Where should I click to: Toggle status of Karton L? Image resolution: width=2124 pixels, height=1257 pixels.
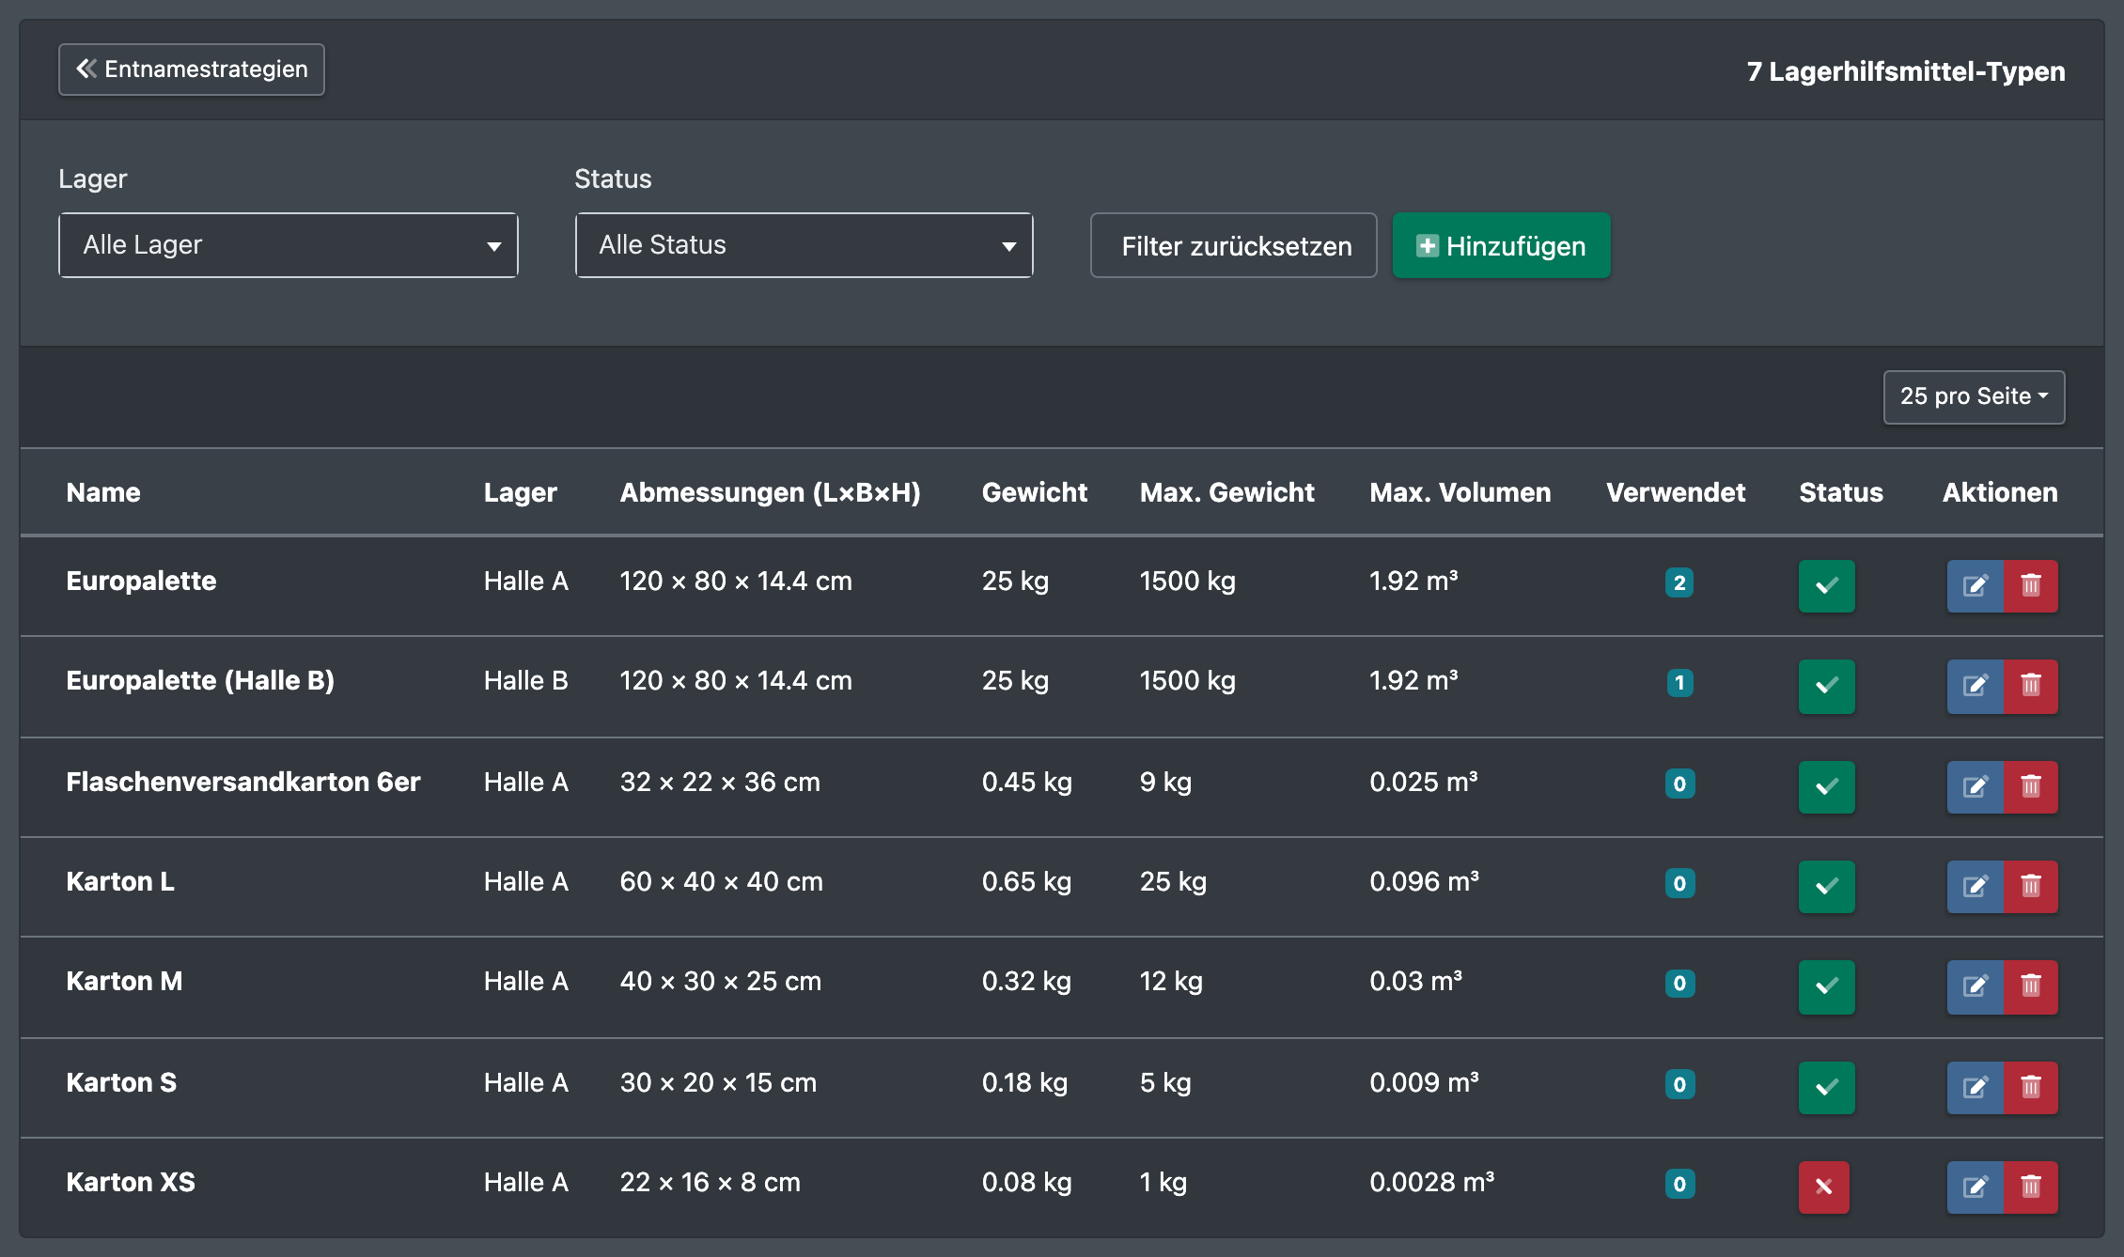click(x=1826, y=886)
